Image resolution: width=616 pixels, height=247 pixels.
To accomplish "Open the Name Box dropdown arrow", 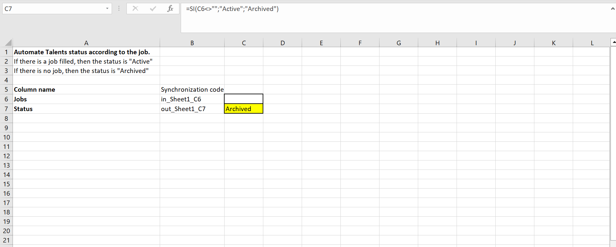I will (107, 9).
